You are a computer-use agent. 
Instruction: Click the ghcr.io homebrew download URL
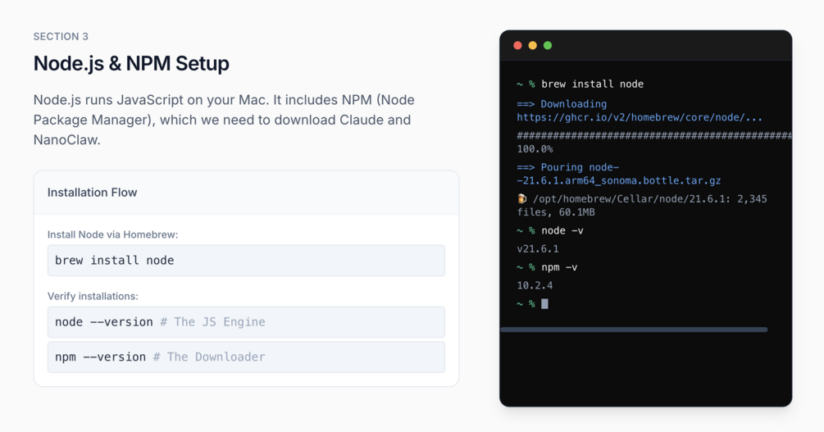click(x=640, y=118)
